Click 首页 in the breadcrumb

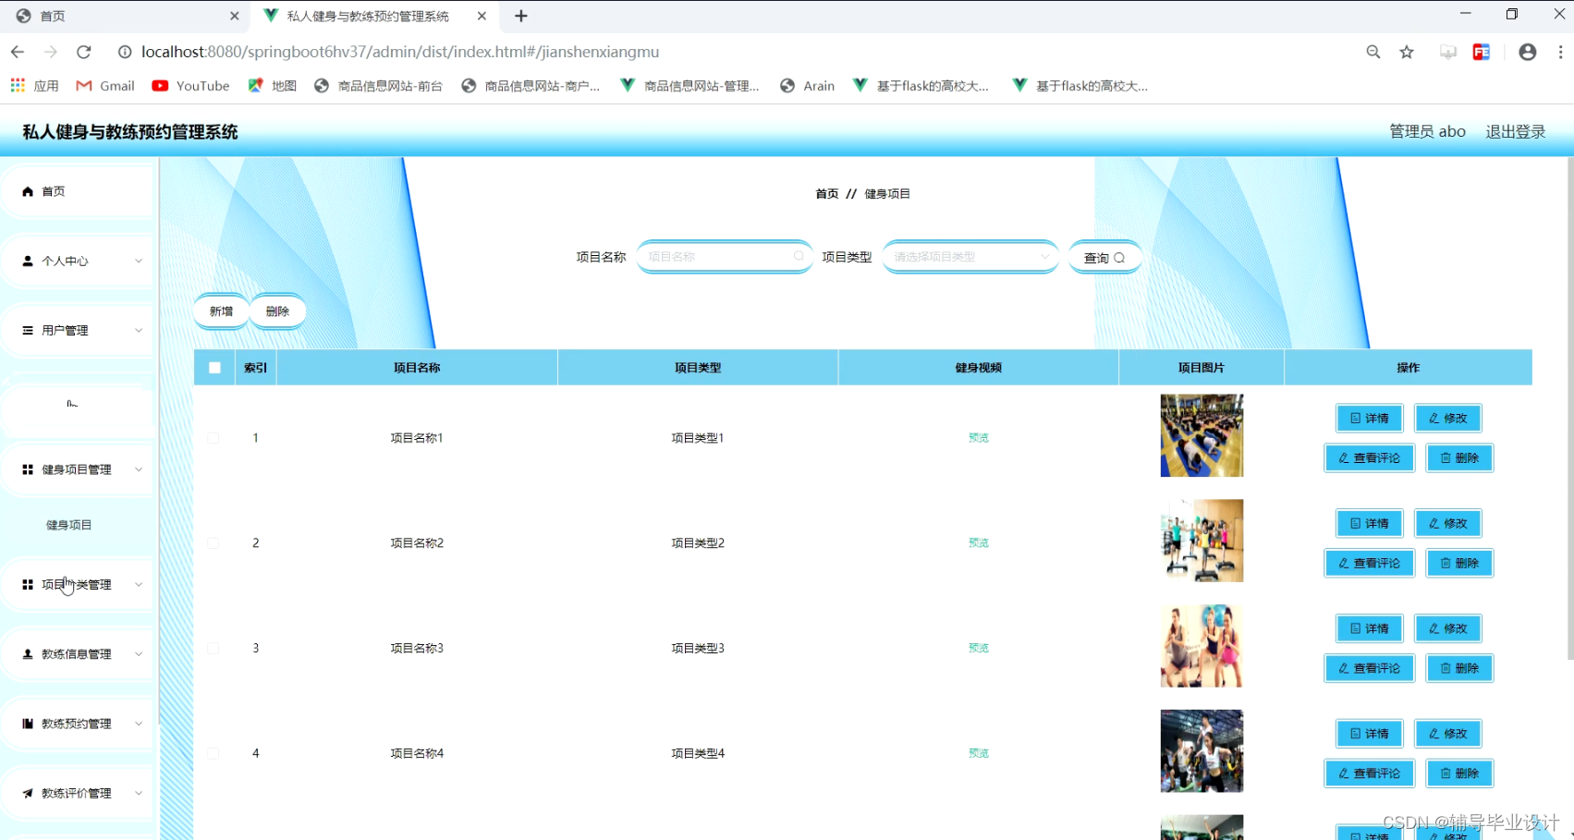pyautogui.click(x=827, y=193)
